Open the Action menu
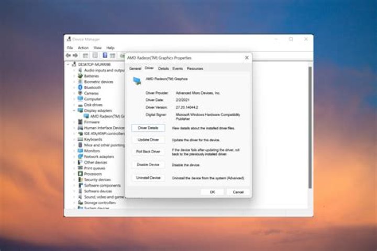 click(83, 48)
